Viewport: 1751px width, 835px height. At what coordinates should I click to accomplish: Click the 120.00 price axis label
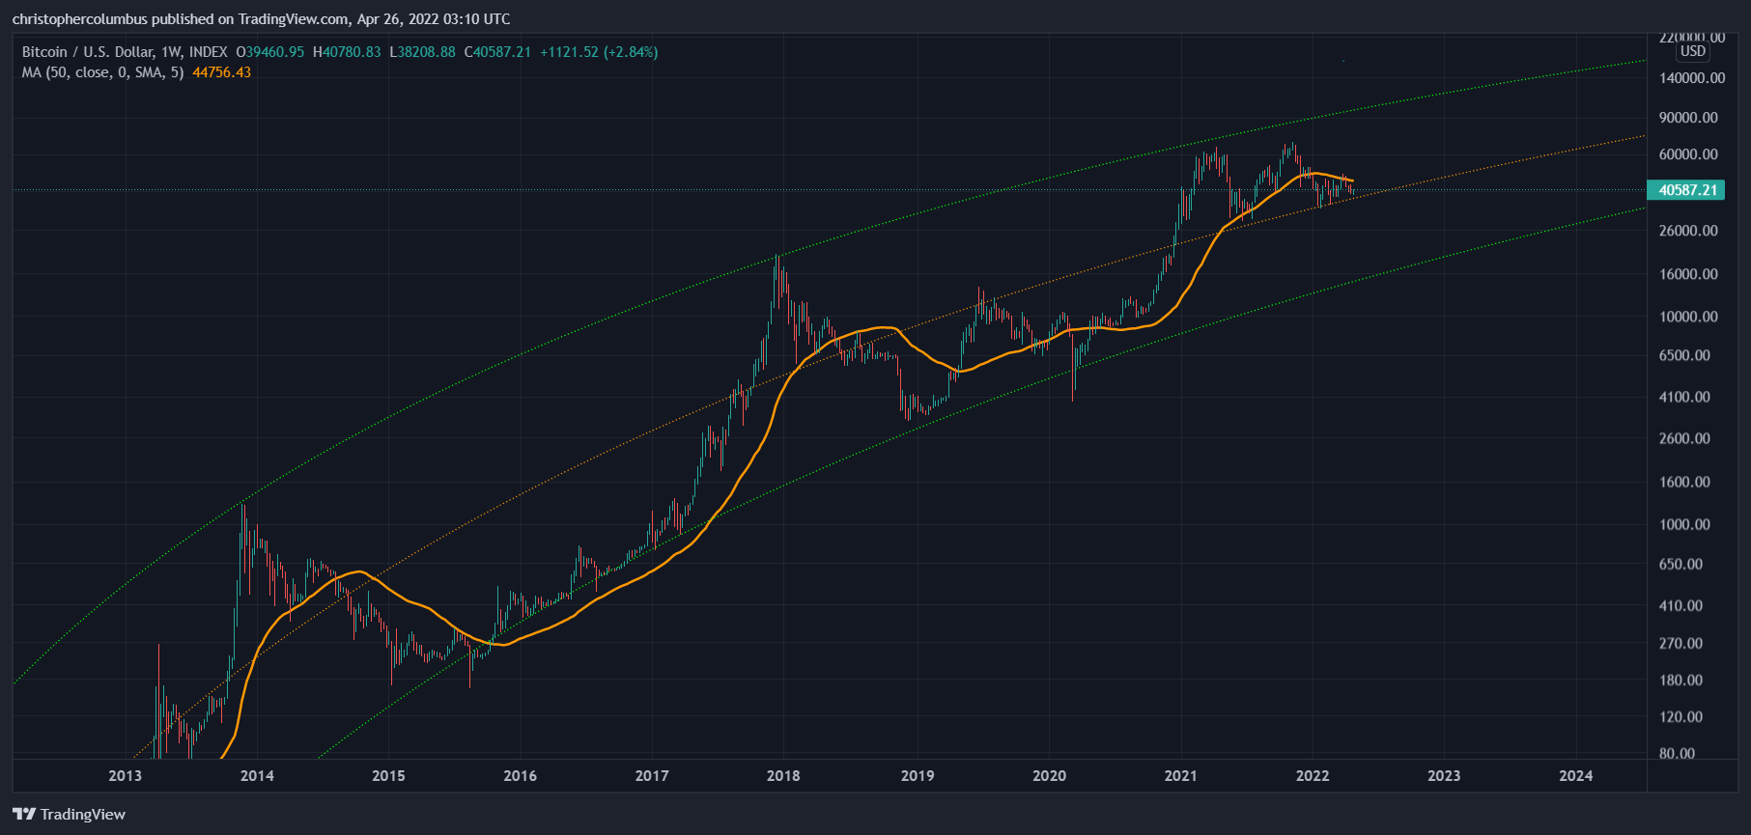click(x=1680, y=716)
